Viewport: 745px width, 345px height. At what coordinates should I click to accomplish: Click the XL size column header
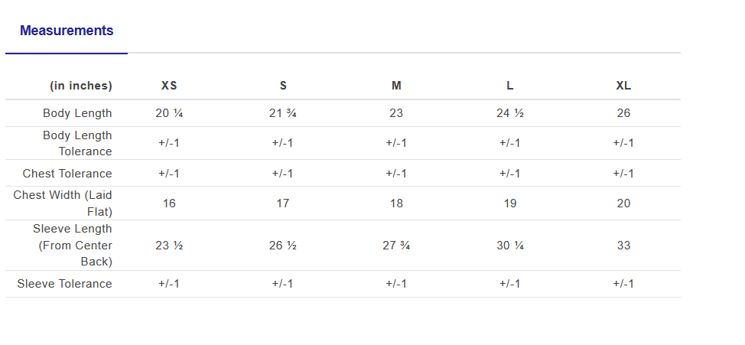pyautogui.click(x=623, y=86)
